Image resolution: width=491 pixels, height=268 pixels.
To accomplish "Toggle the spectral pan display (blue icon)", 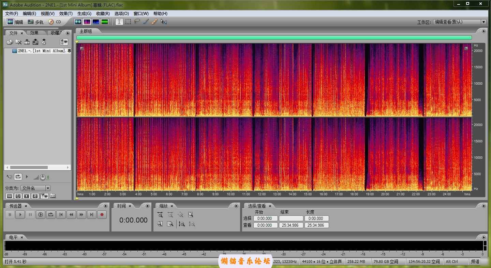I will click(96, 22).
